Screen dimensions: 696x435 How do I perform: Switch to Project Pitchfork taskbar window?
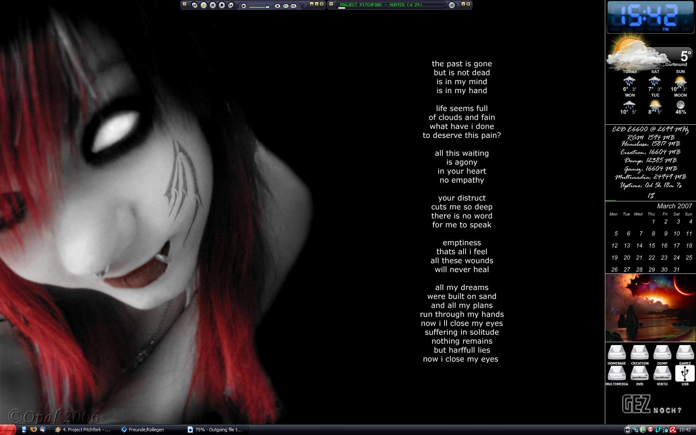click(x=83, y=430)
